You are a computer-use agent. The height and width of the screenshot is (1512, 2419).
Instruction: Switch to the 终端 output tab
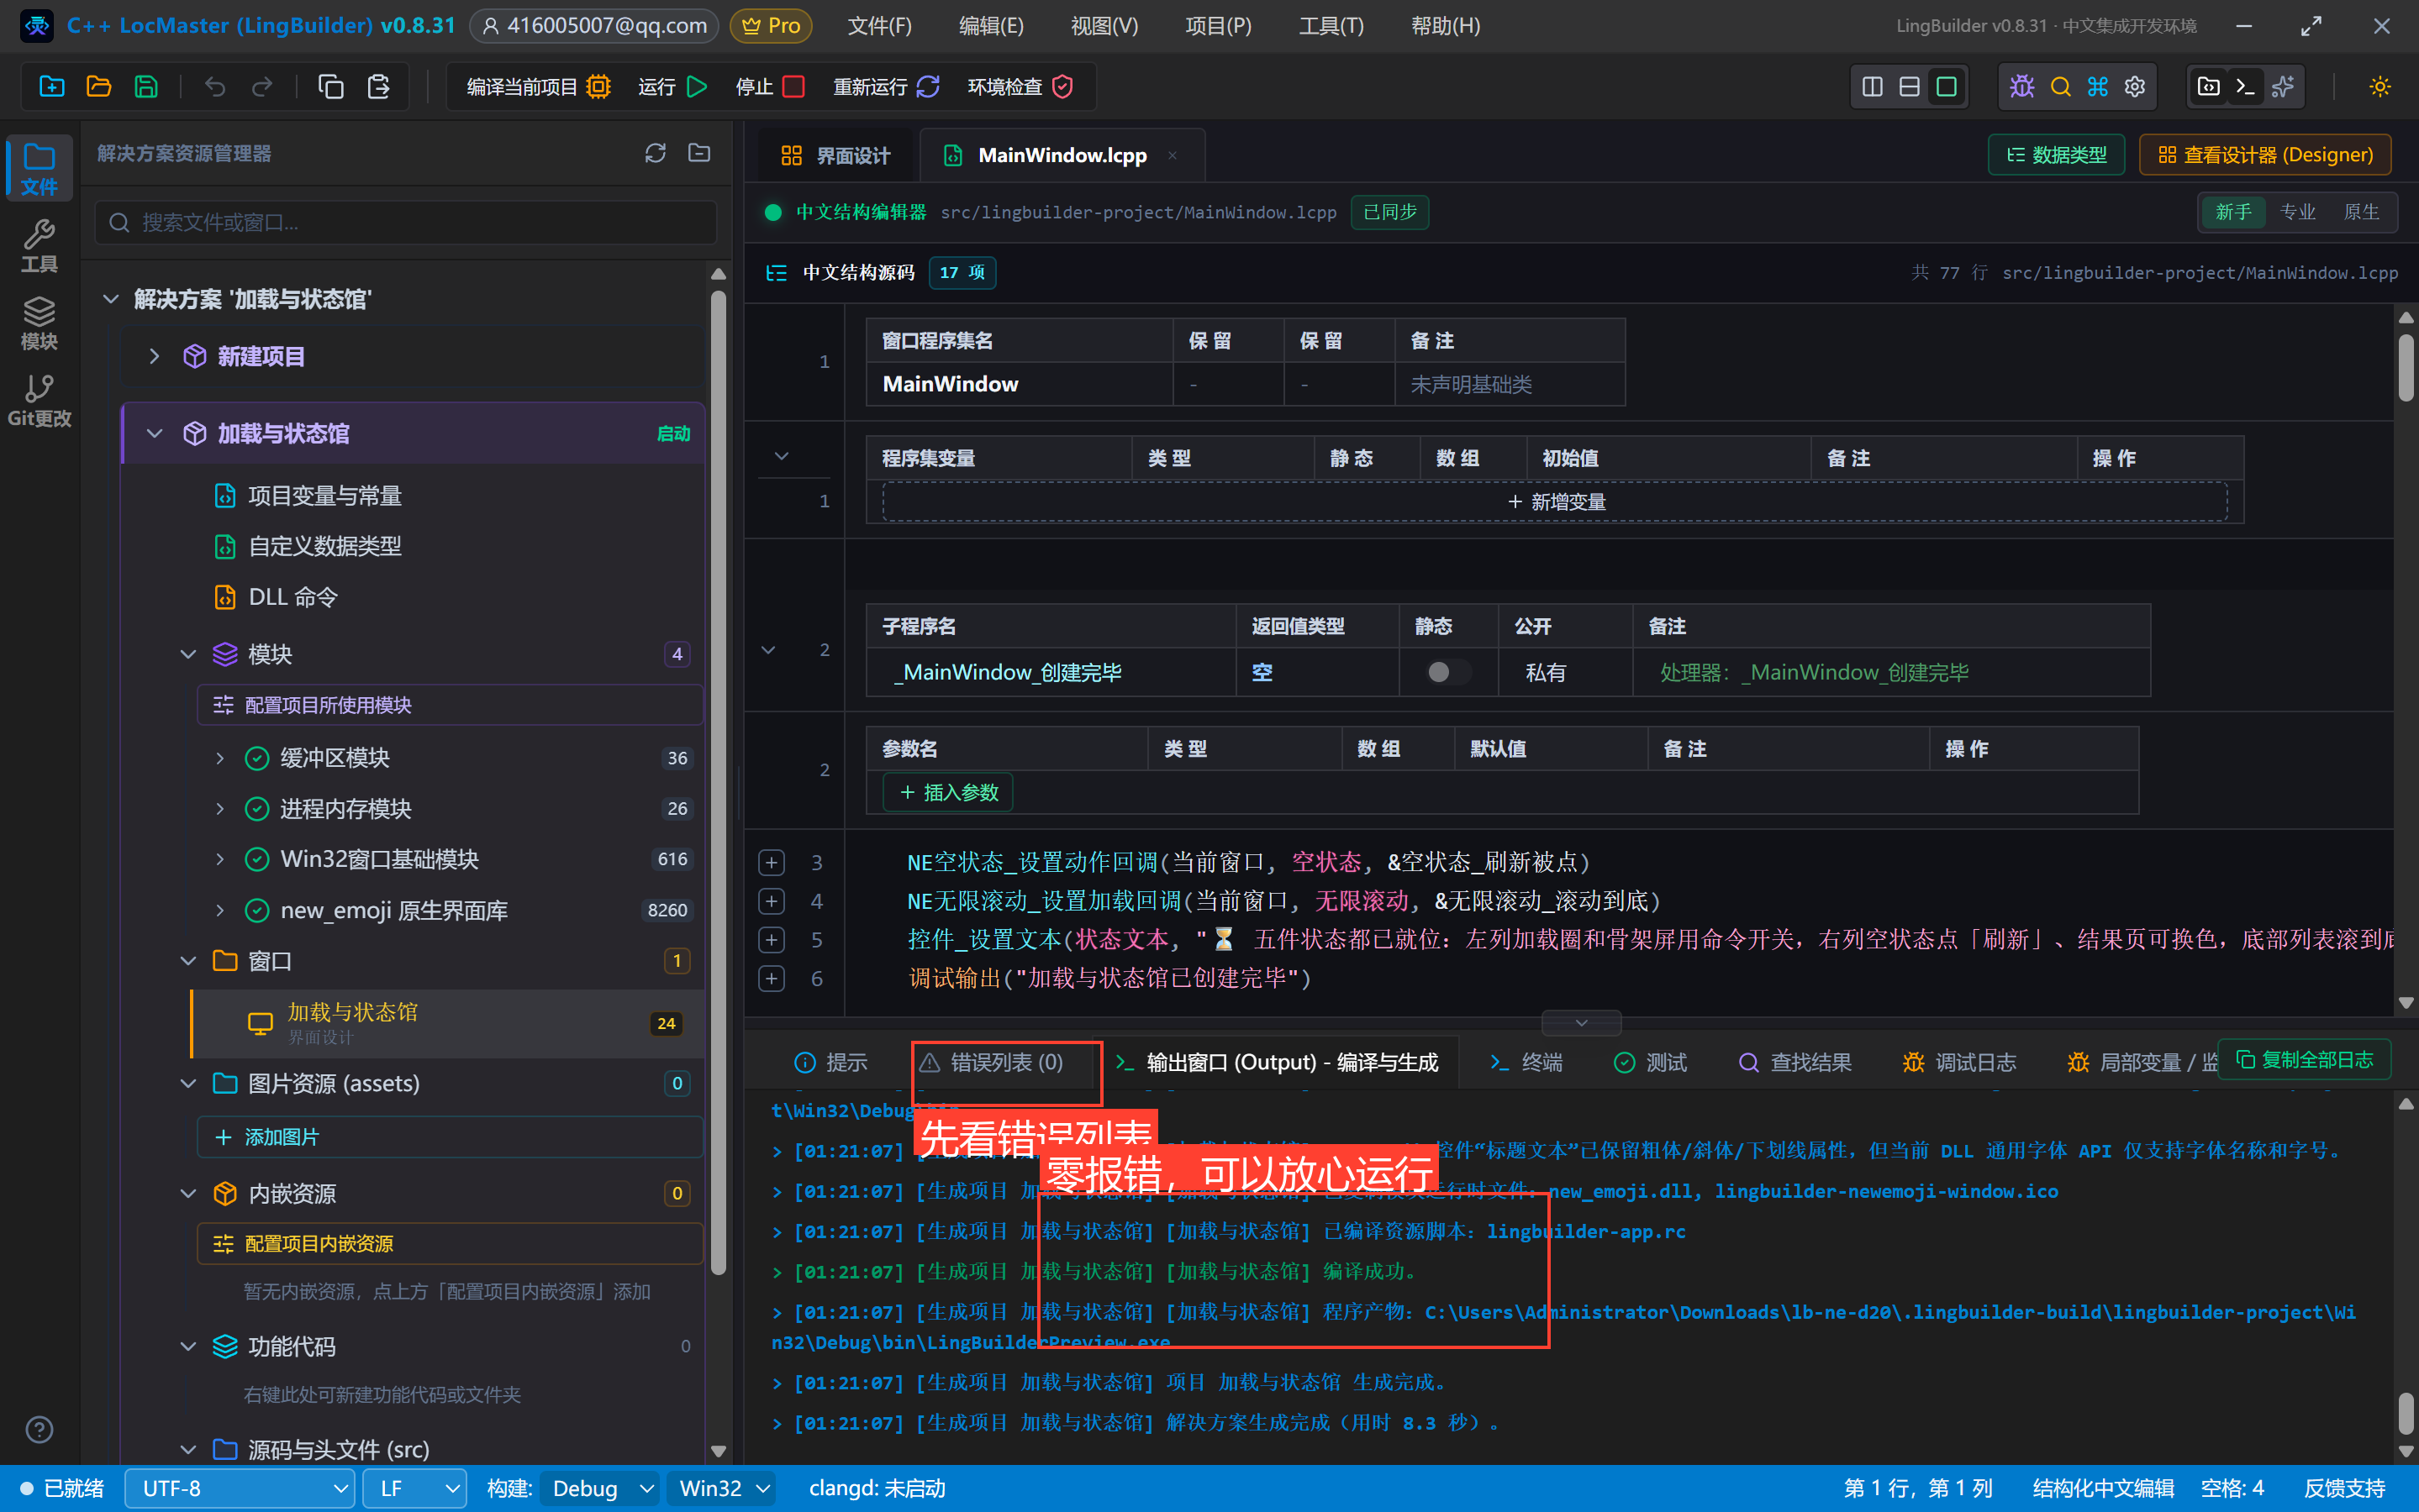click(1526, 1062)
